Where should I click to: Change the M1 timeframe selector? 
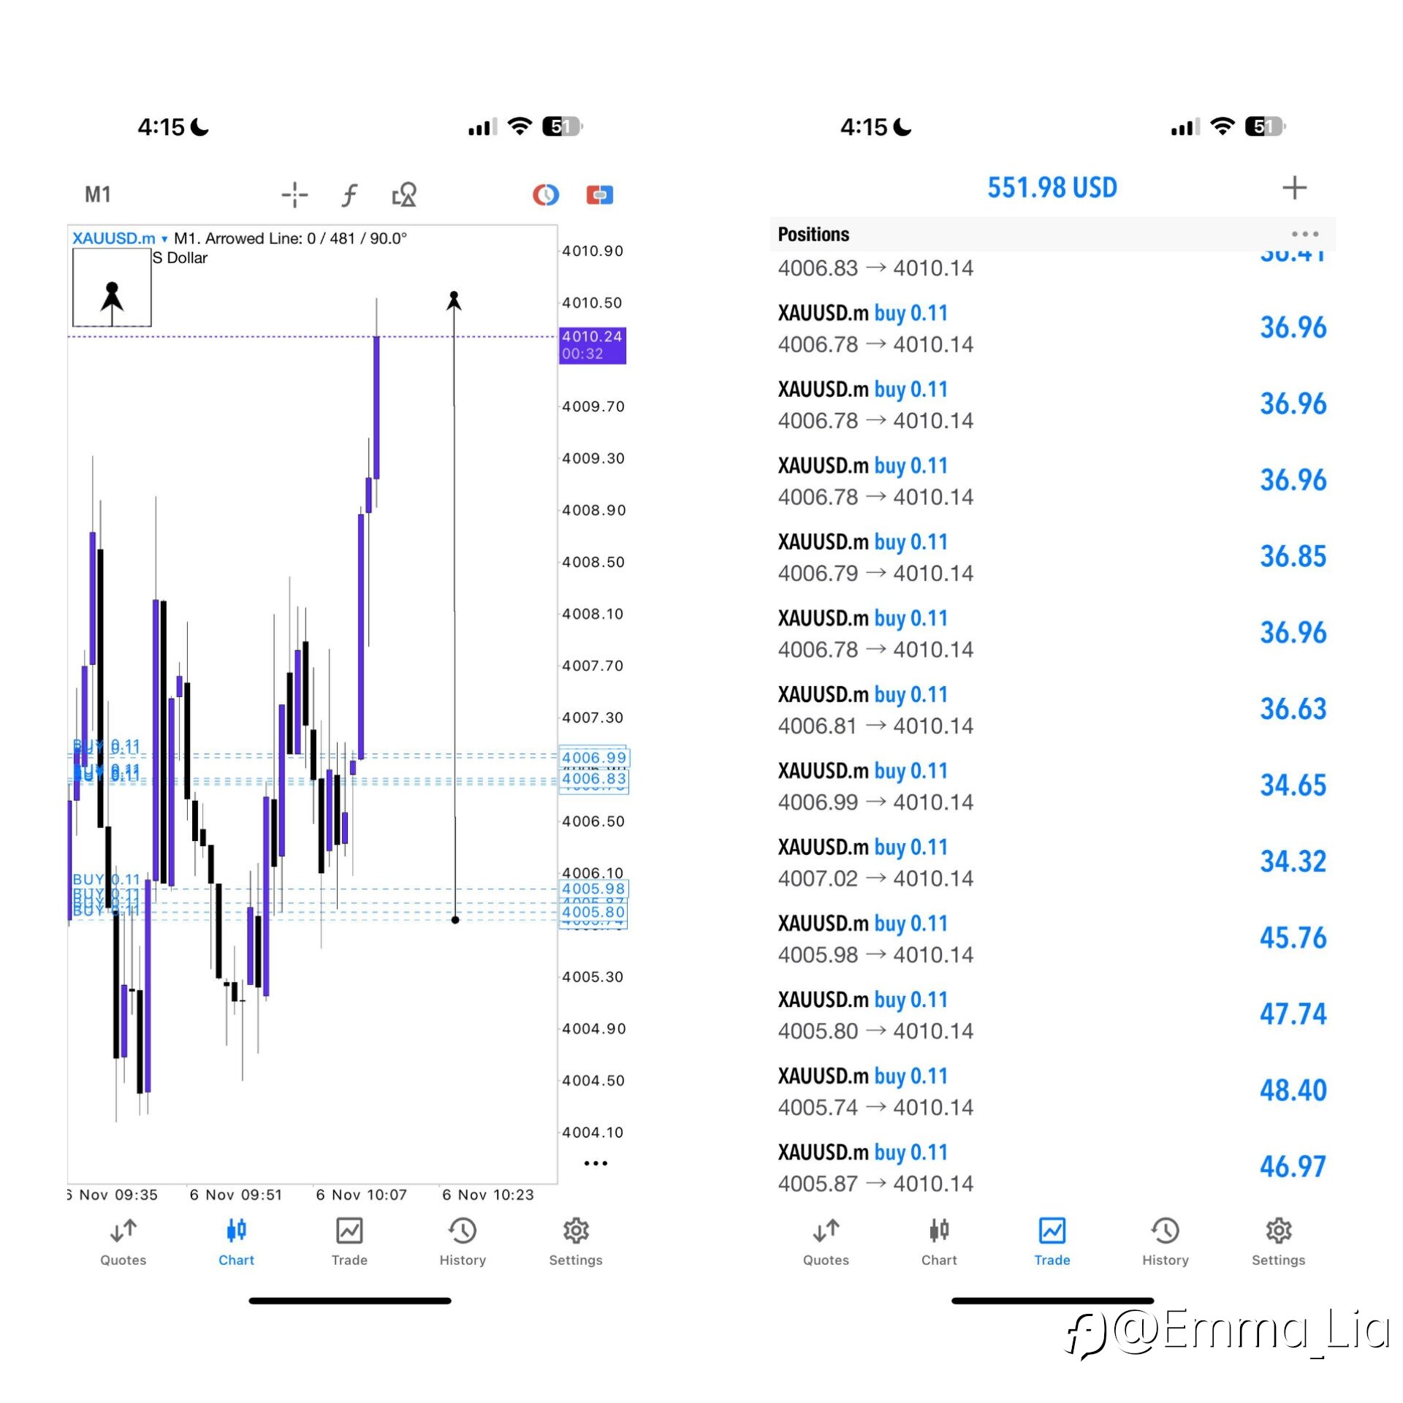pos(98,194)
